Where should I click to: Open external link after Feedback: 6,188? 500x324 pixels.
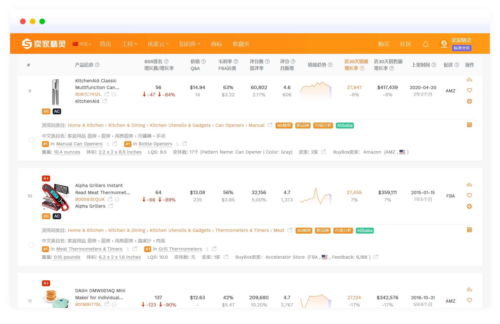click(x=376, y=257)
